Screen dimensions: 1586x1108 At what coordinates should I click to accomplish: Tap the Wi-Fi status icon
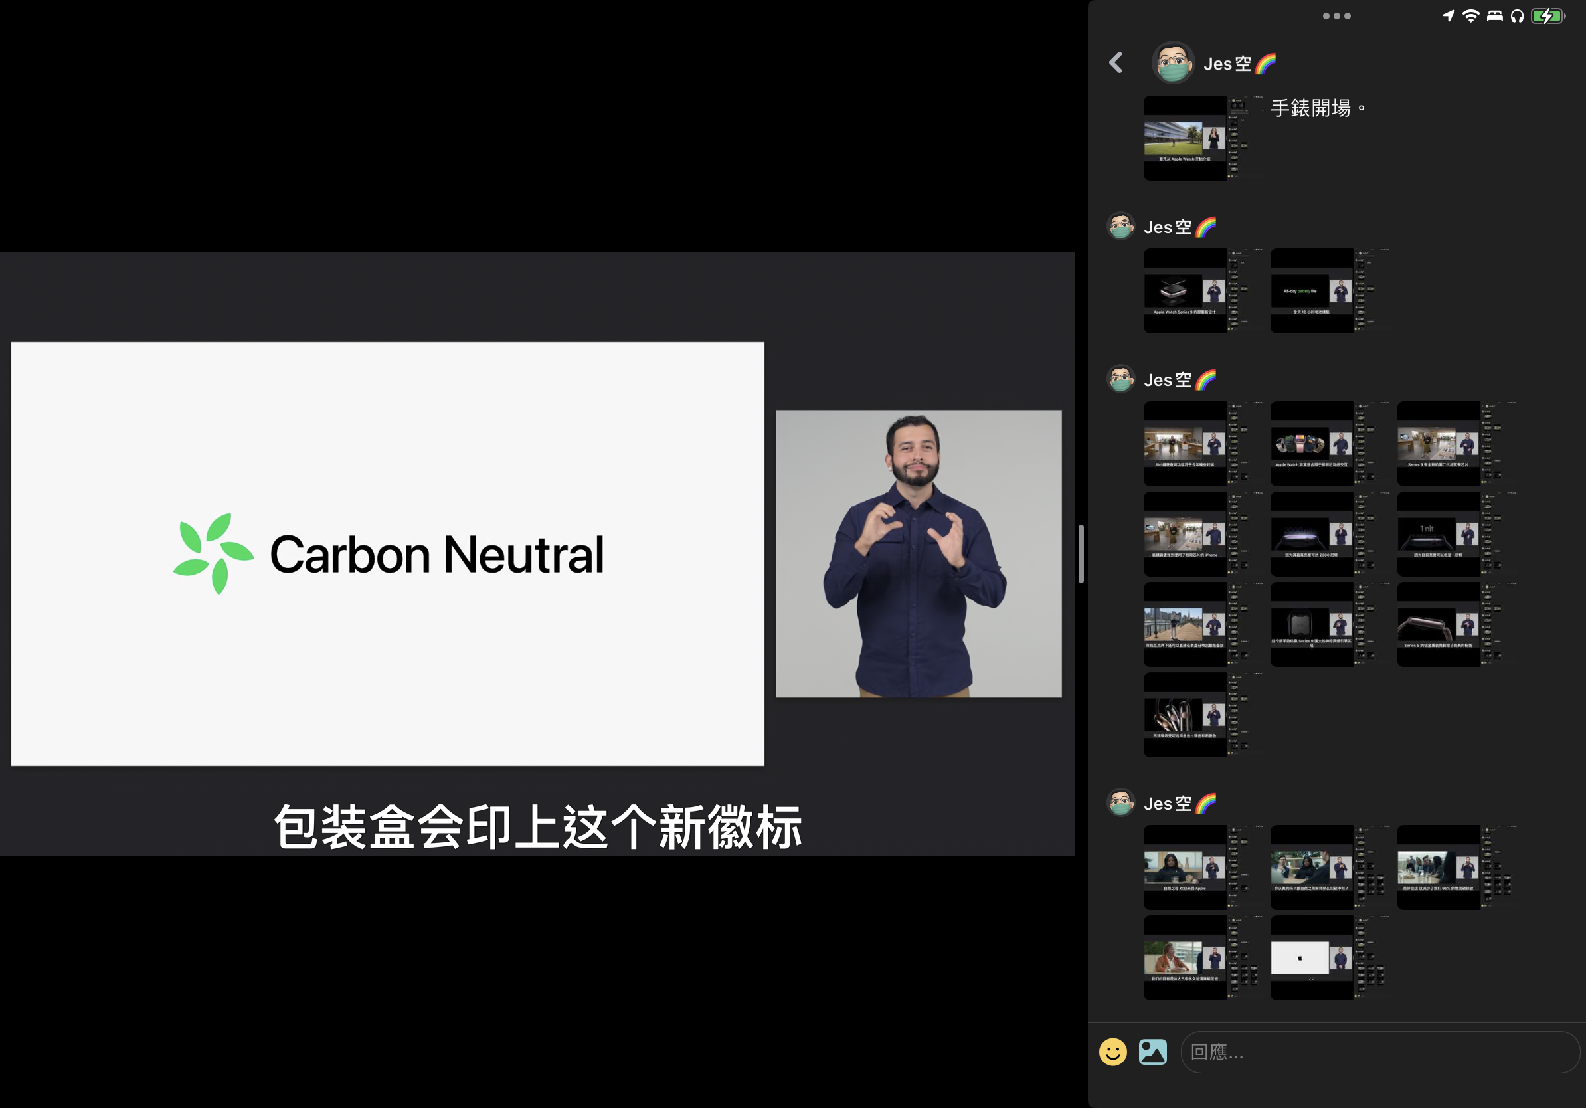tap(1471, 16)
